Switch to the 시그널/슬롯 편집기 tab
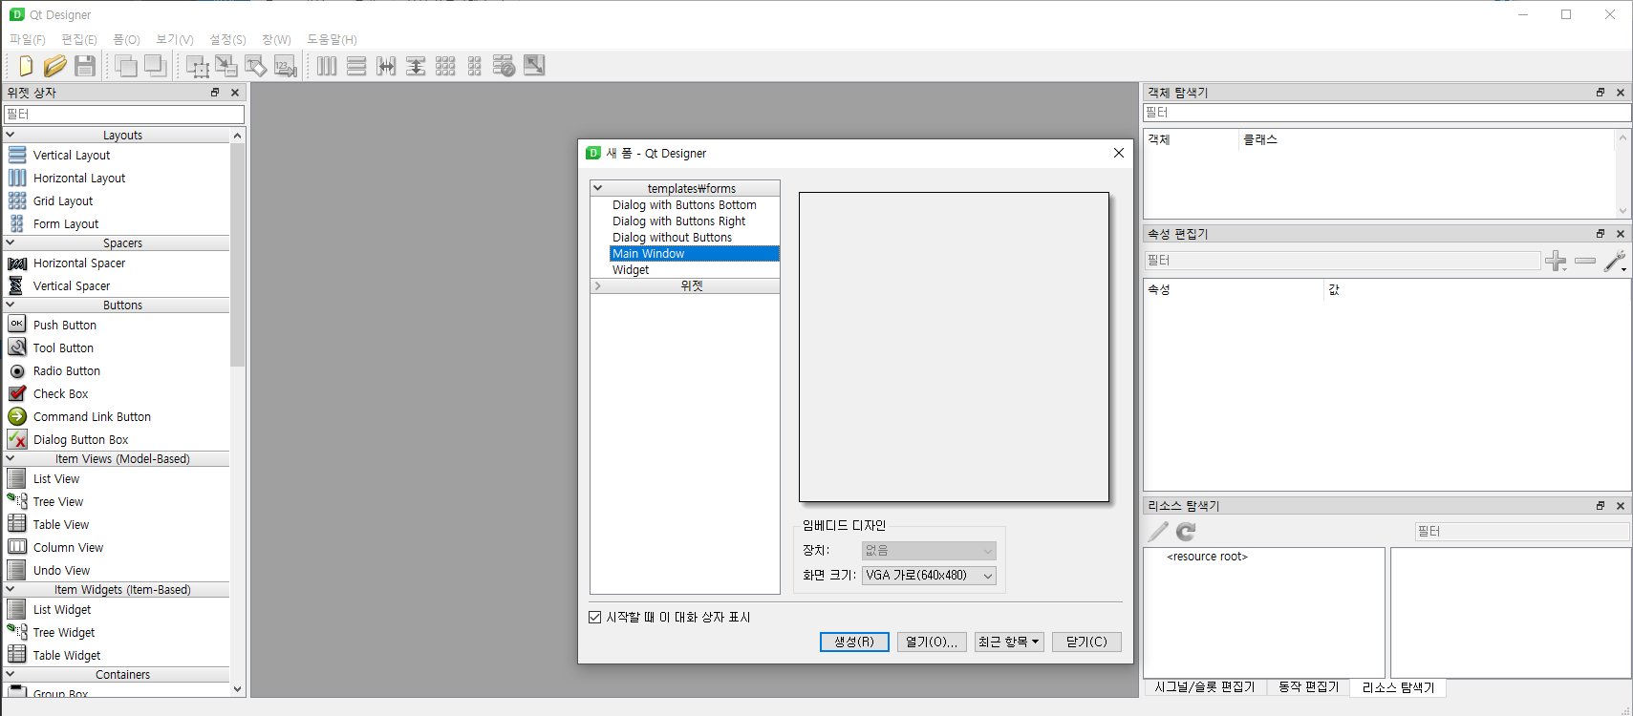Viewport: 1633px width, 716px height. [1205, 687]
